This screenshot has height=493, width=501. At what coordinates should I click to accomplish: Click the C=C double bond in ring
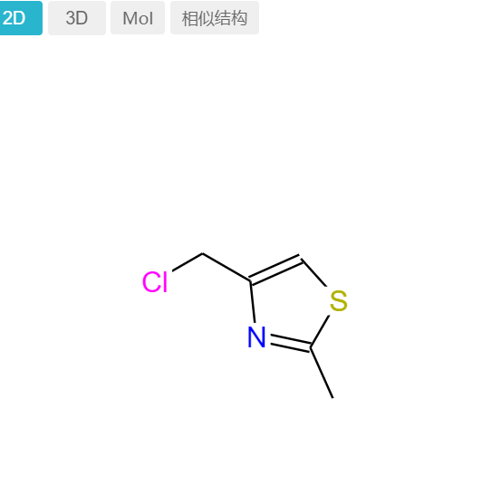pyautogui.click(x=275, y=269)
